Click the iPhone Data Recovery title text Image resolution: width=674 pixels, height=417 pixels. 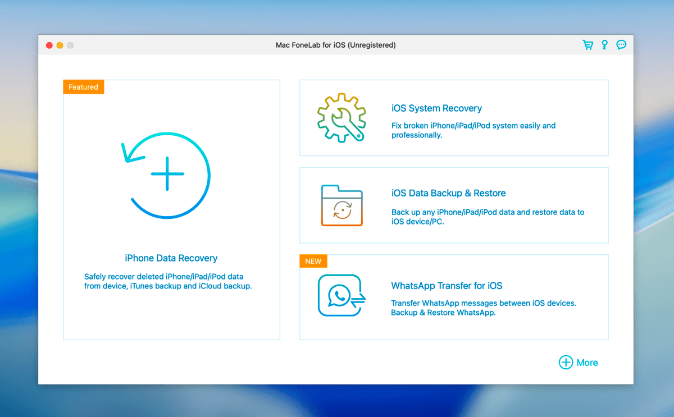[x=171, y=258]
